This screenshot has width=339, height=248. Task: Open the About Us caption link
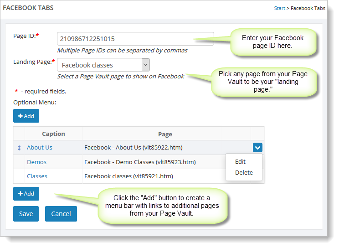click(40, 148)
